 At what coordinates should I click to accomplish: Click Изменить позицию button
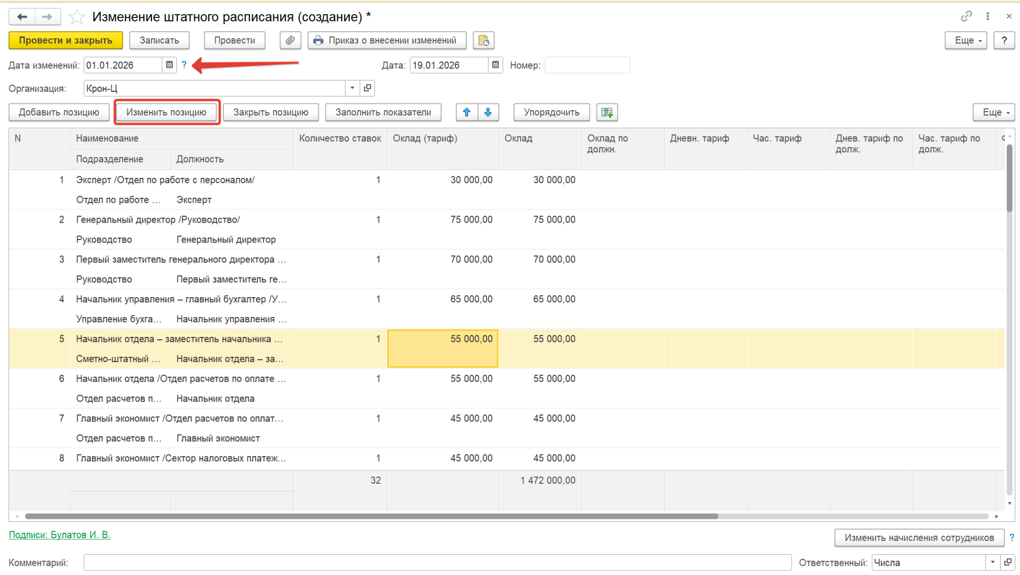[167, 112]
